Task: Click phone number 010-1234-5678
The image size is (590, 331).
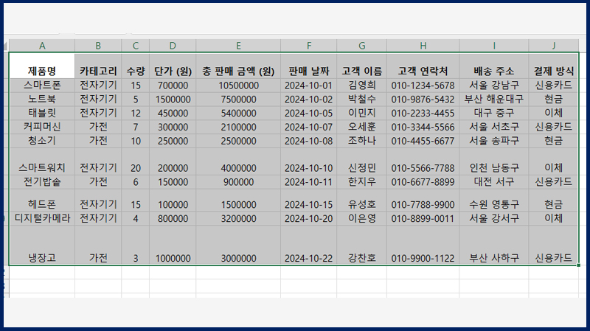Action: 423,86
